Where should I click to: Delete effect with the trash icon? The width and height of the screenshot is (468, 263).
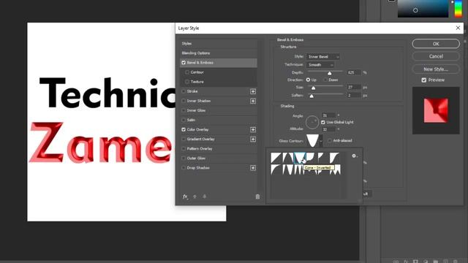pos(257,197)
